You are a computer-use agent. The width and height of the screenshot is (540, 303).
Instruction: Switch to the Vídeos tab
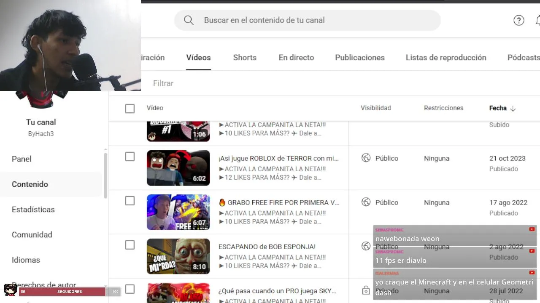(x=198, y=58)
